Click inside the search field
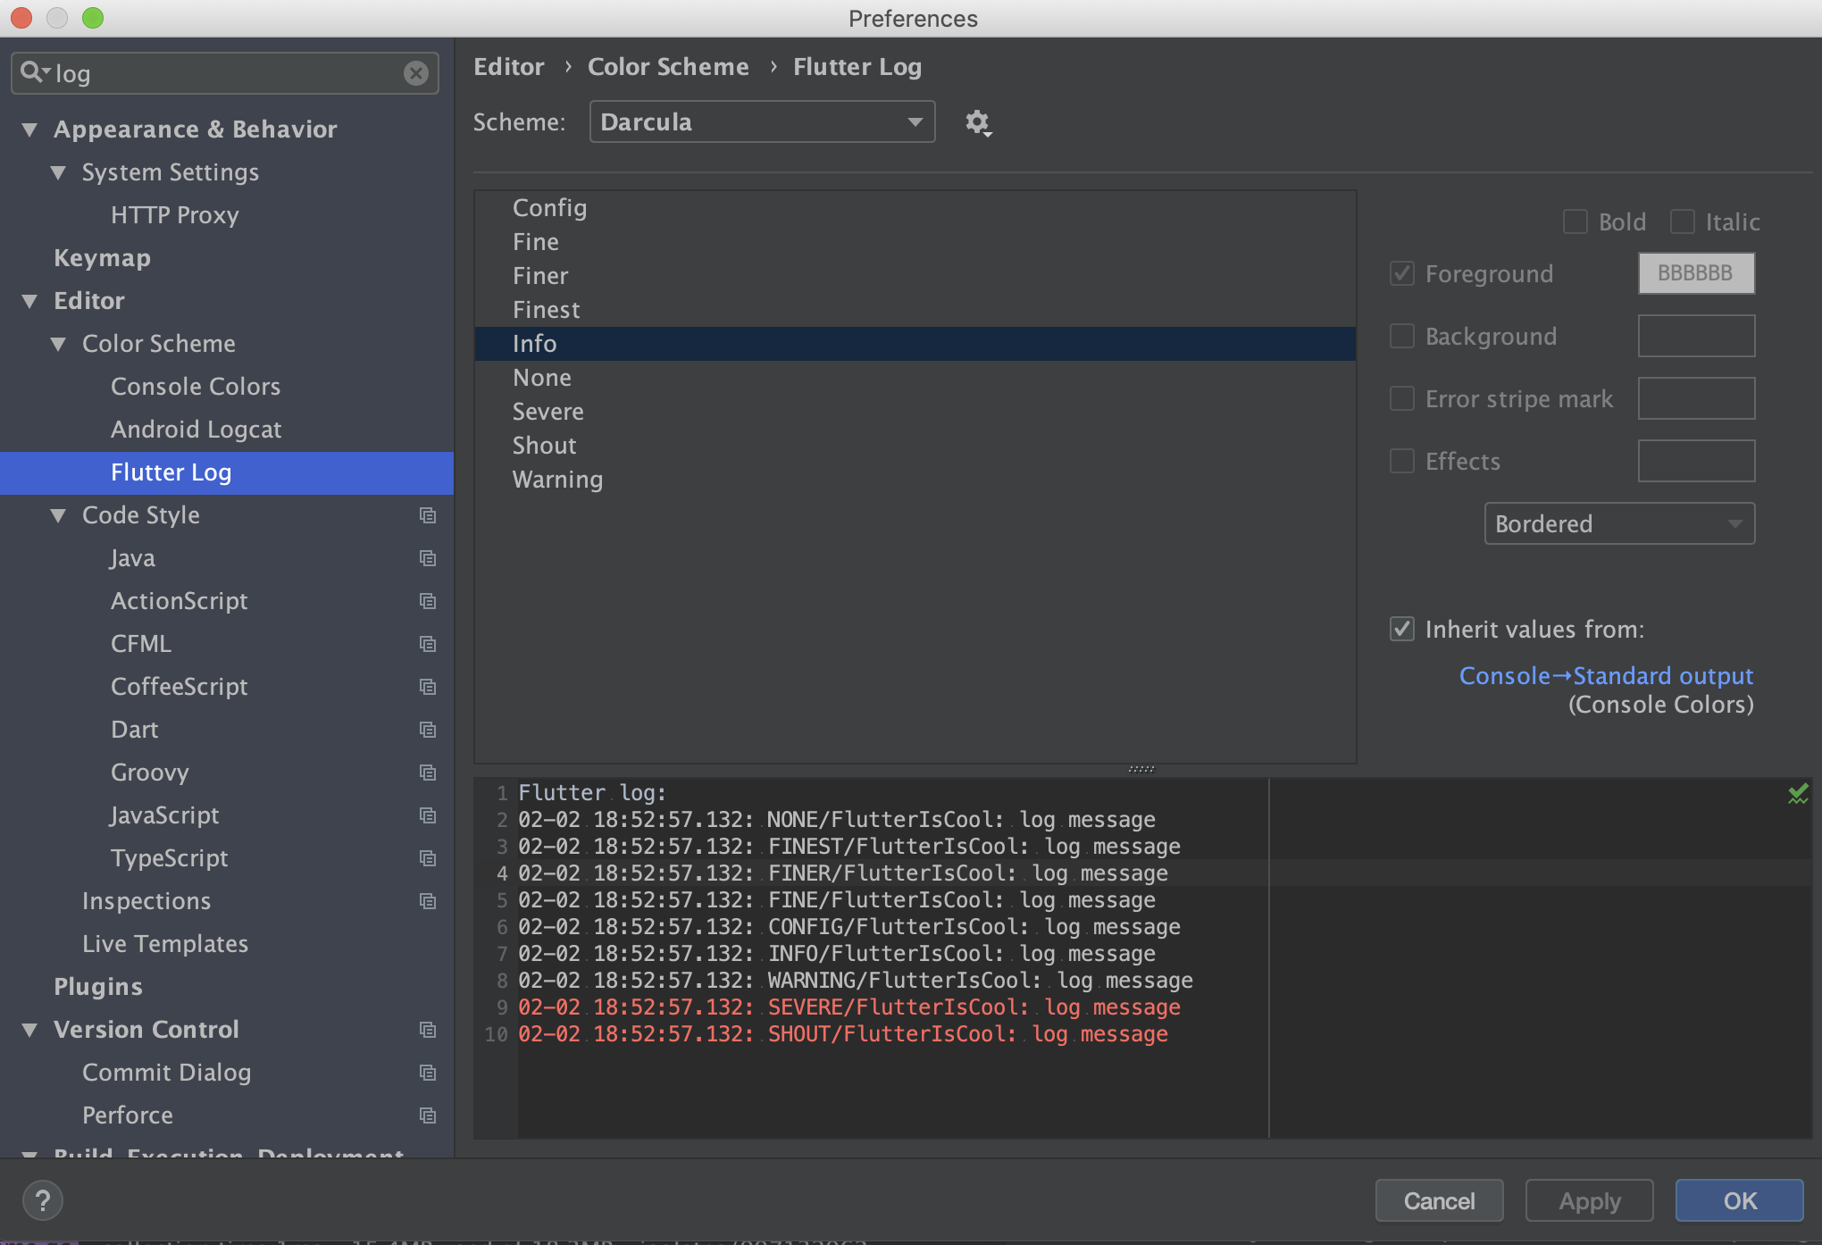 (x=179, y=73)
